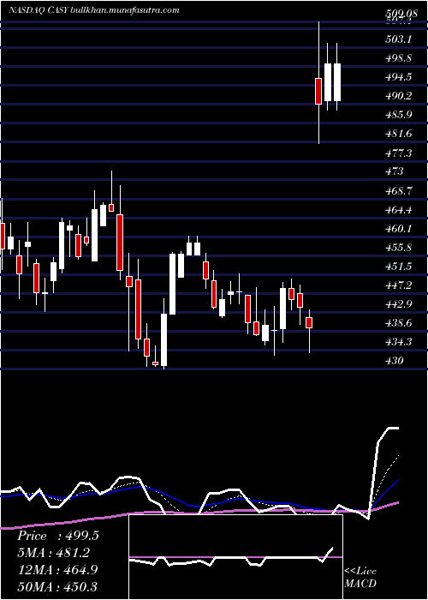
Task: Click the 490.2 price axis label
Action: (x=398, y=96)
